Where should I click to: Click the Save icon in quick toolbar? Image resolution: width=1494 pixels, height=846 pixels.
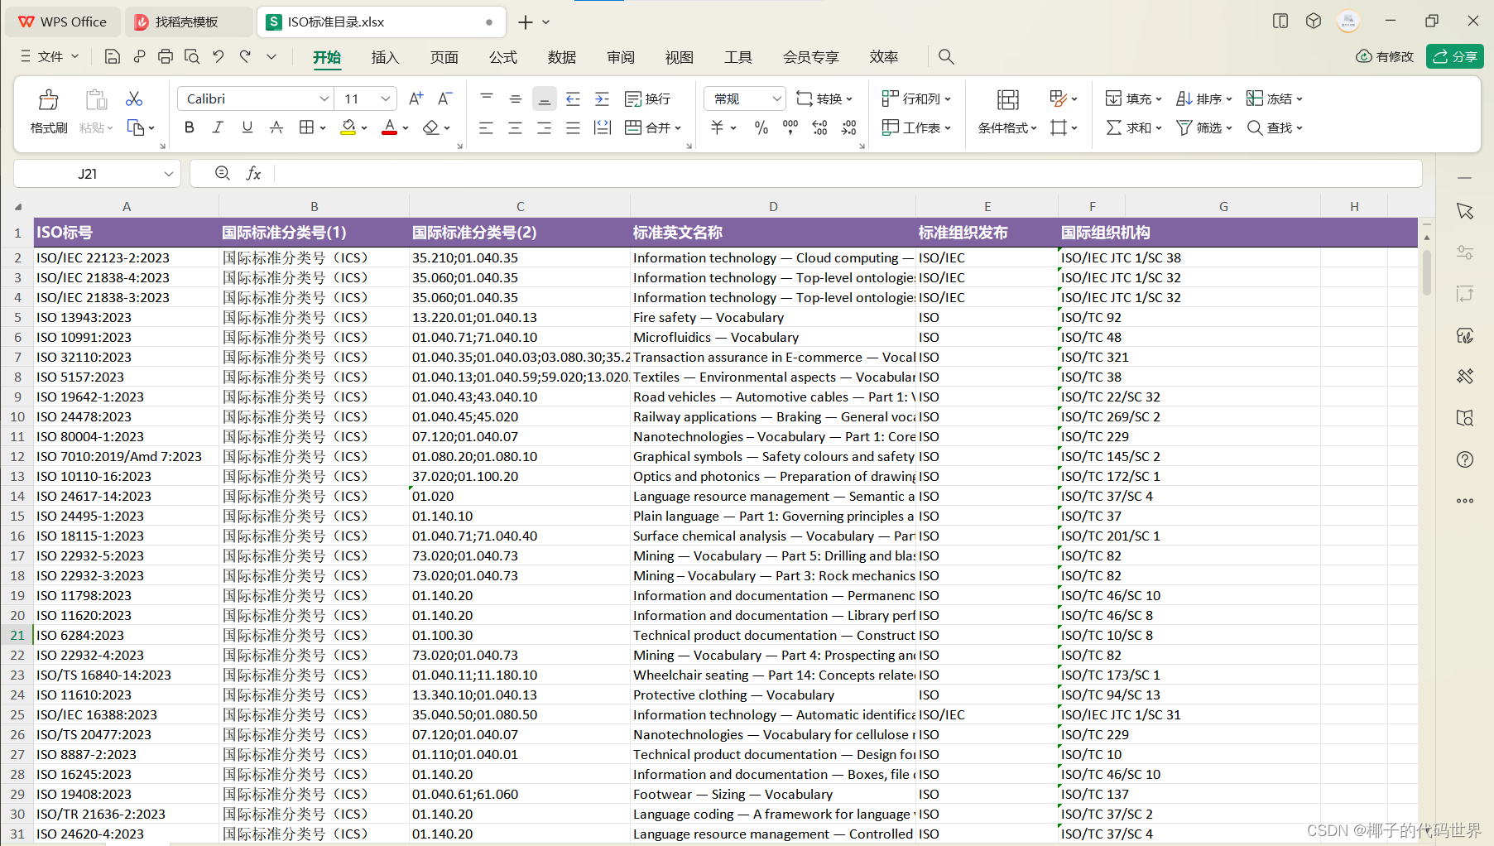click(x=113, y=56)
